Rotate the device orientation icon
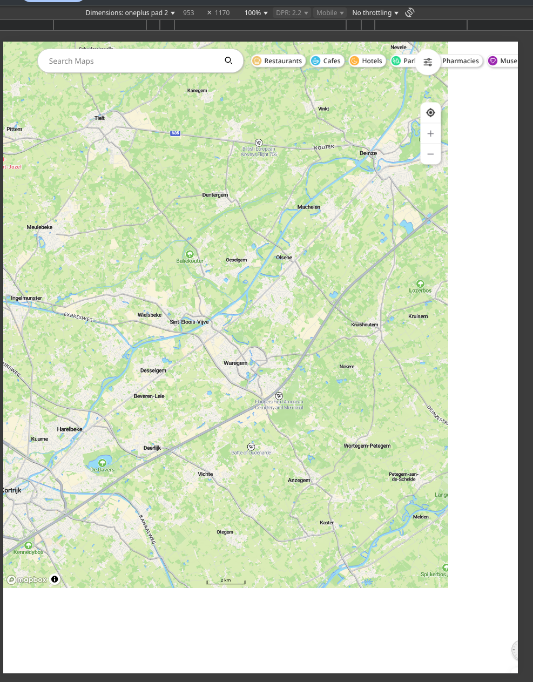Screen dimensions: 533x682 click(x=410, y=12)
